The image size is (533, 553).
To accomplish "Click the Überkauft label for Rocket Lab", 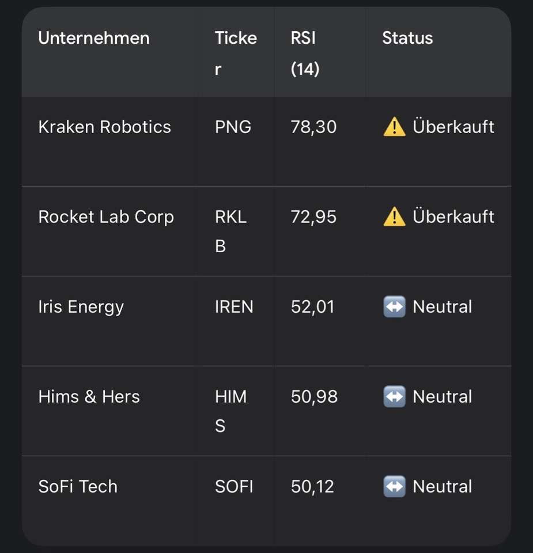I will click(x=453, y=217).
